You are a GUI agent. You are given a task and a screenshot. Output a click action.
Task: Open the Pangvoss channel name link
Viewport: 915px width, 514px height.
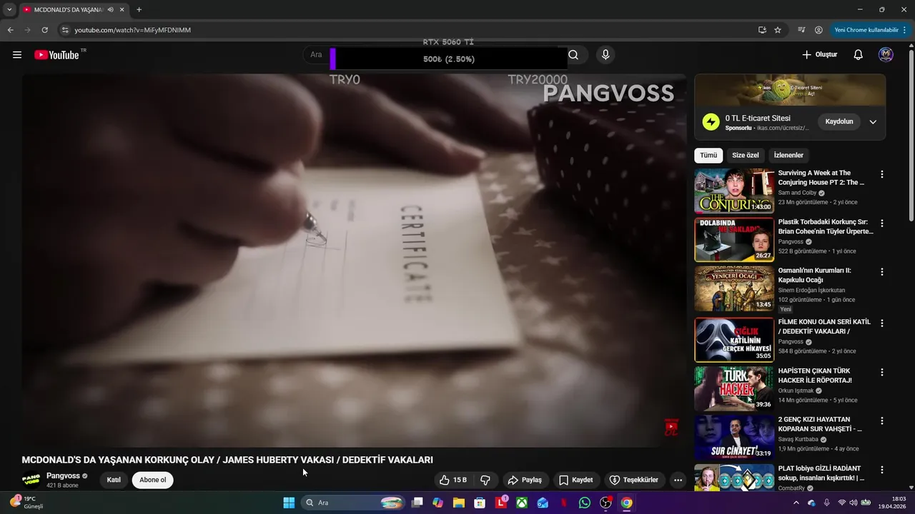[63, 476]
